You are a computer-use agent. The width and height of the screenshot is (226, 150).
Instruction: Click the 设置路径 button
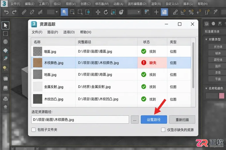(x=154, y=119)
